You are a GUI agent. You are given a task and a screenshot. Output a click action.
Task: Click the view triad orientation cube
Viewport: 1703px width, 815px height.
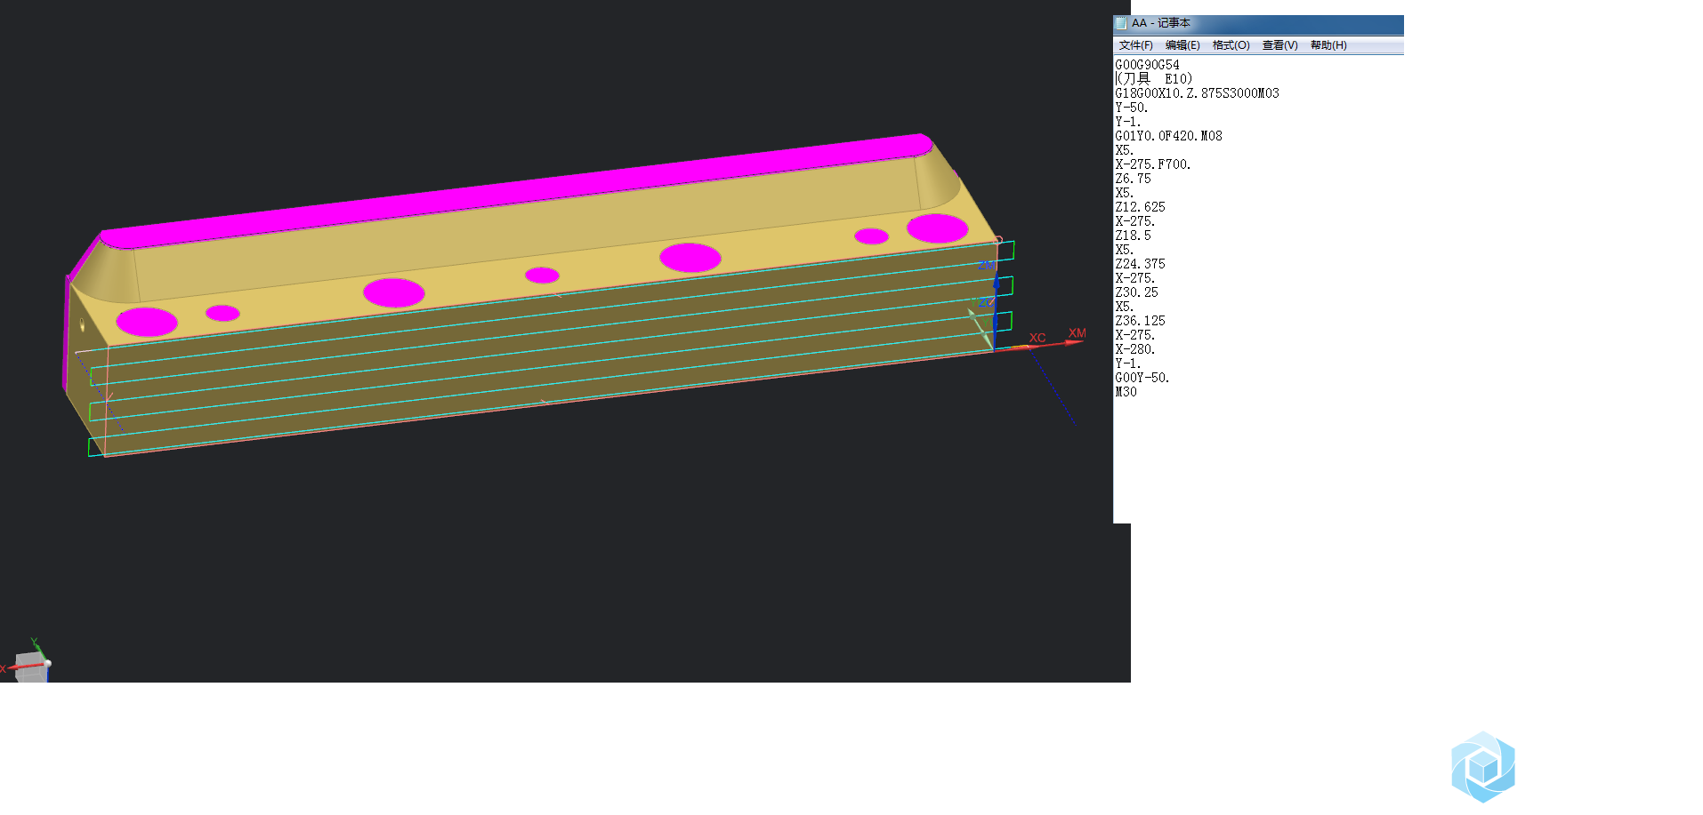coord(30,667)
